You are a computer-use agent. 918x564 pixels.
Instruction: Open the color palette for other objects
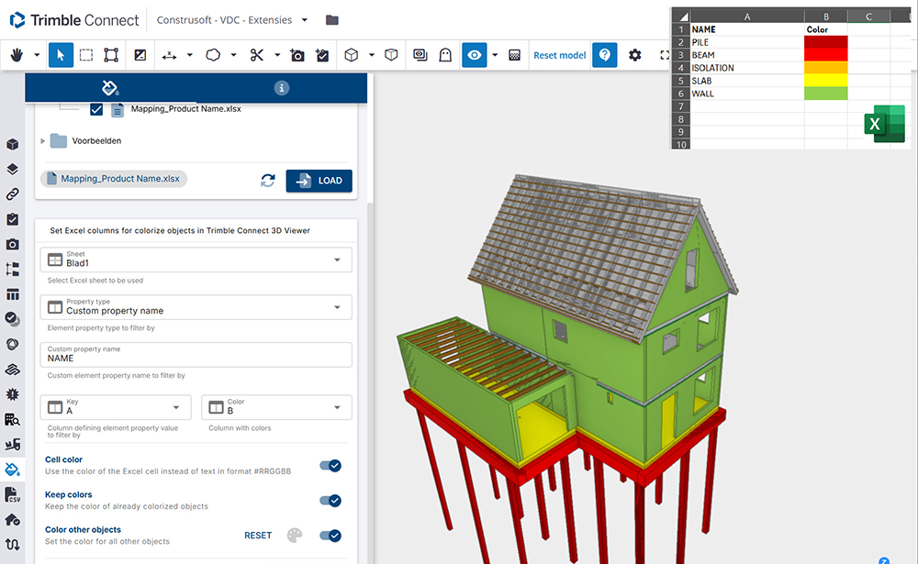click(x=295, y=536)
